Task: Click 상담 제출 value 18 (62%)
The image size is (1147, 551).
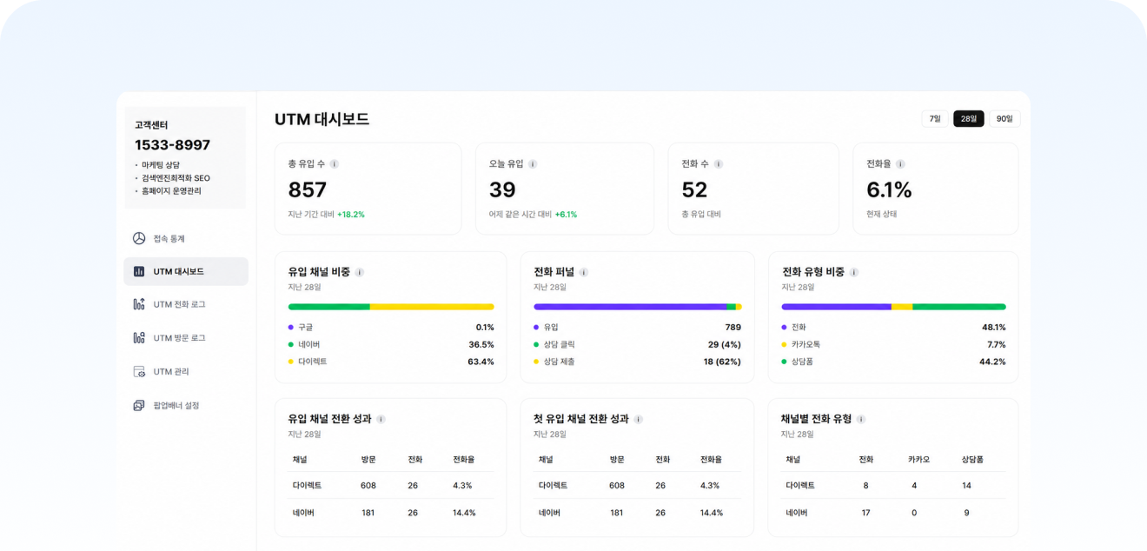Action: pos(722,362)
